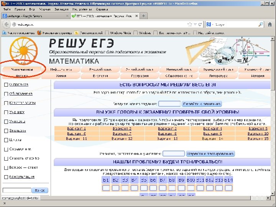This screenshot has height=207, width=276.
Task: Open the Справка menu
Action: (102, 9)
